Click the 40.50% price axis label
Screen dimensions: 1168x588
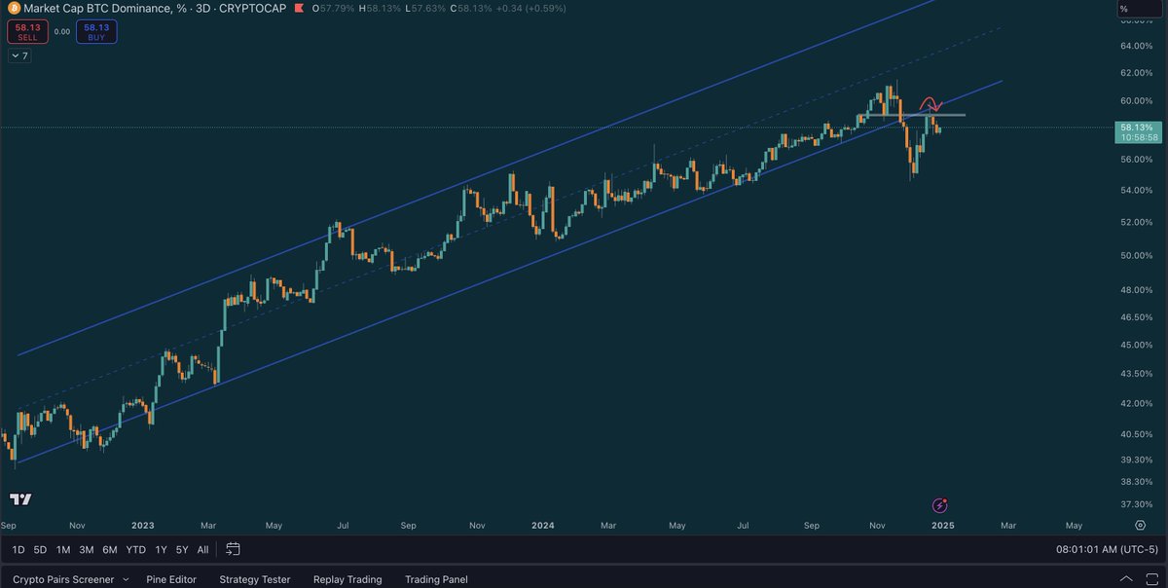1136,434
